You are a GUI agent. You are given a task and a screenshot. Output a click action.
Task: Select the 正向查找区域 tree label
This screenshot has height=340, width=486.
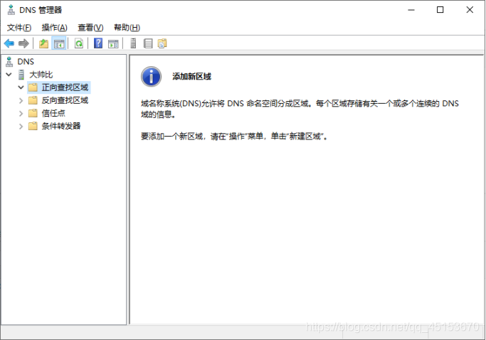point(65,87)
